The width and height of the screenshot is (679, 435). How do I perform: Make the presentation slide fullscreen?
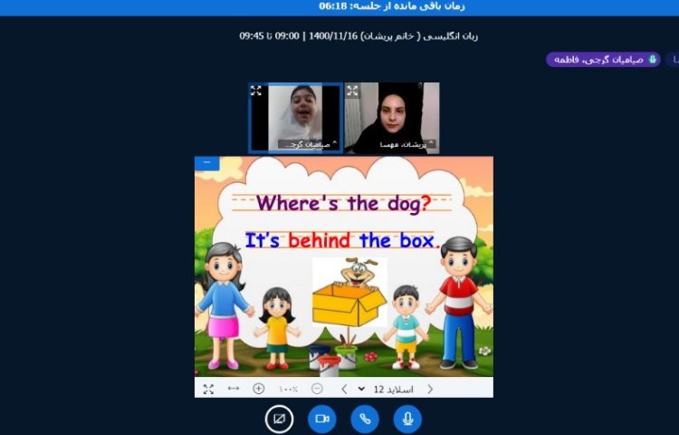click(x=208, y=389)
